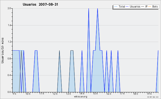Click the '18 h' x-axis label
Image resolution: width=161 pixels, height=99 pixels.
tap(136, 94)
